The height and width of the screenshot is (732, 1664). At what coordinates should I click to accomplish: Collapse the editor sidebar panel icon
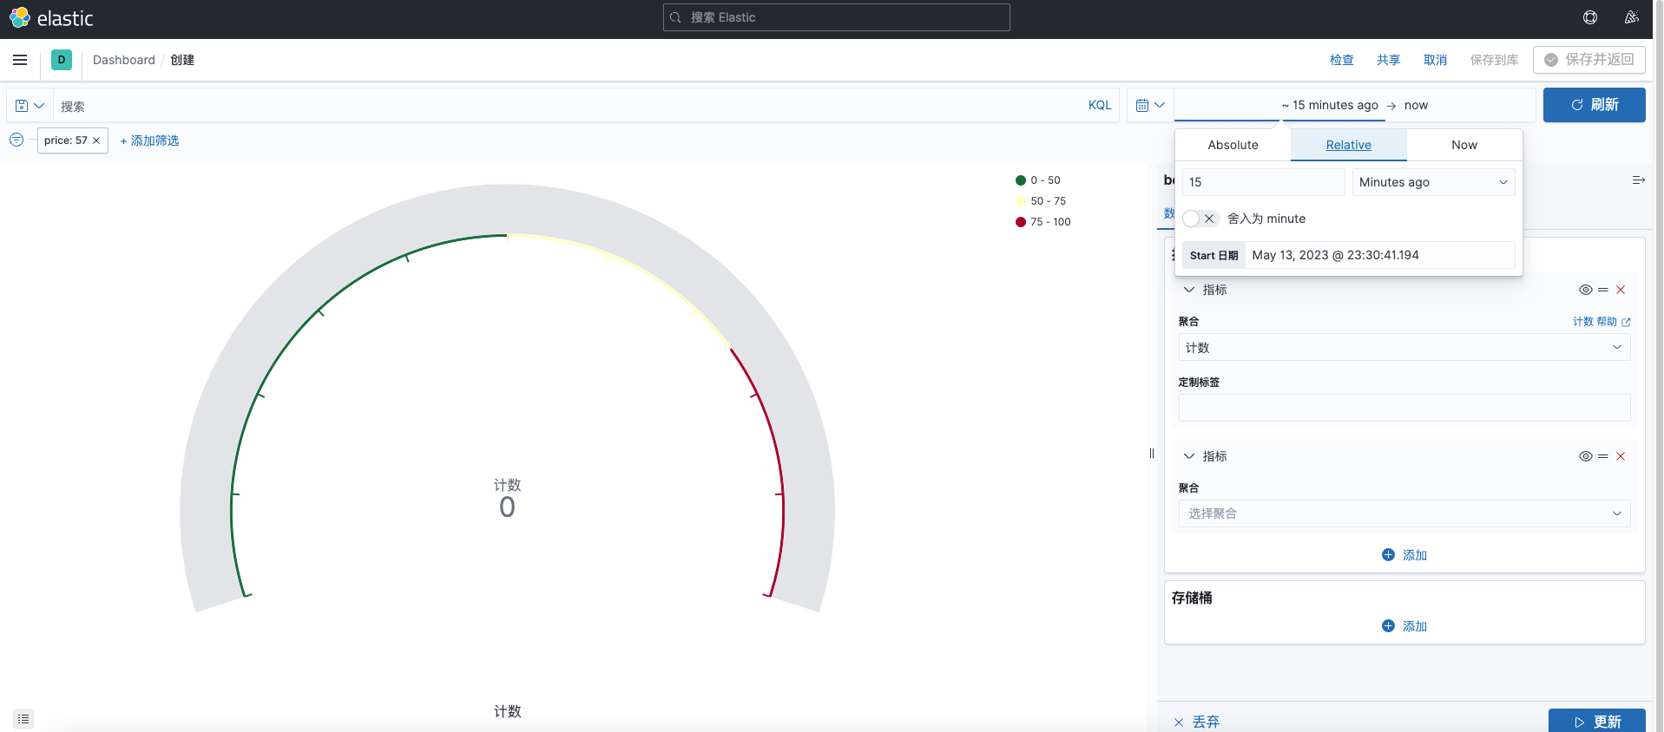coord(1638,180)
